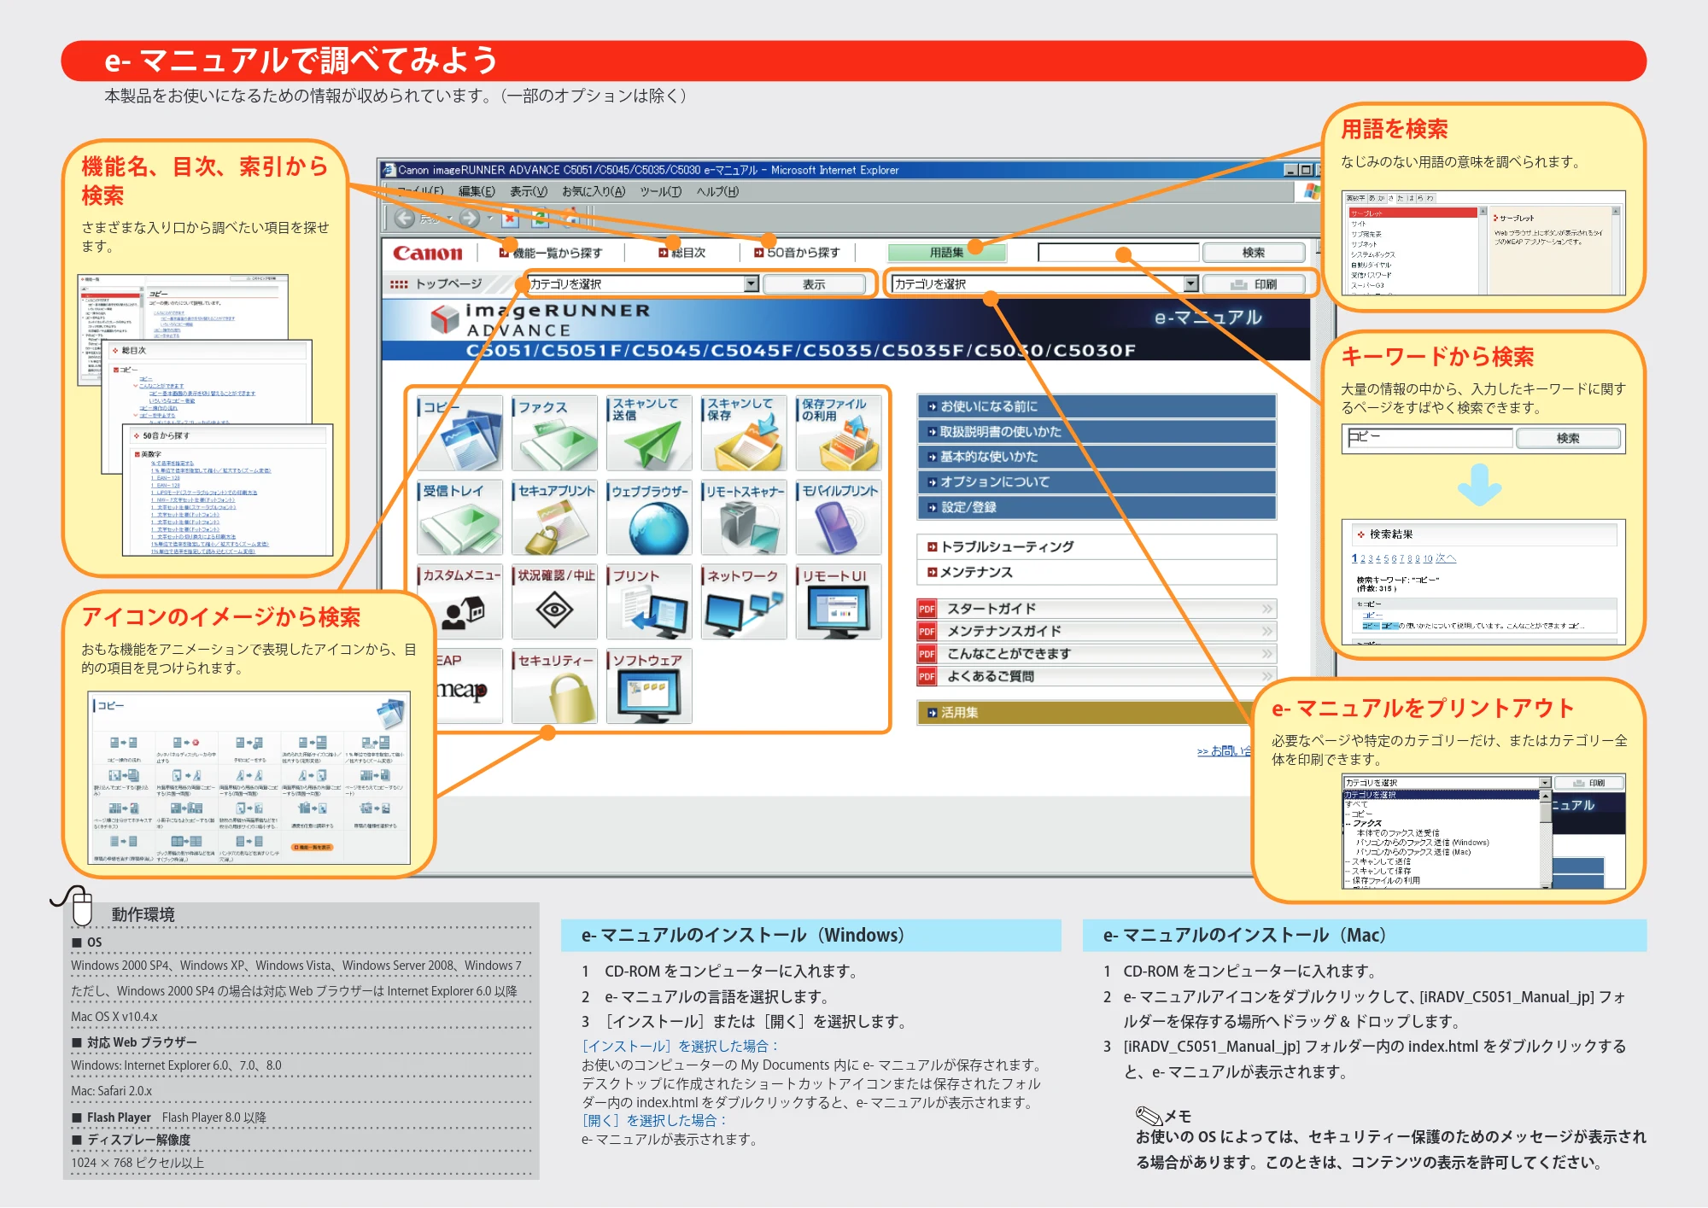Viewport: 1708px width, 1208px height.
Task: Click the 用語集 glossary button
Action: pos(946,253)
